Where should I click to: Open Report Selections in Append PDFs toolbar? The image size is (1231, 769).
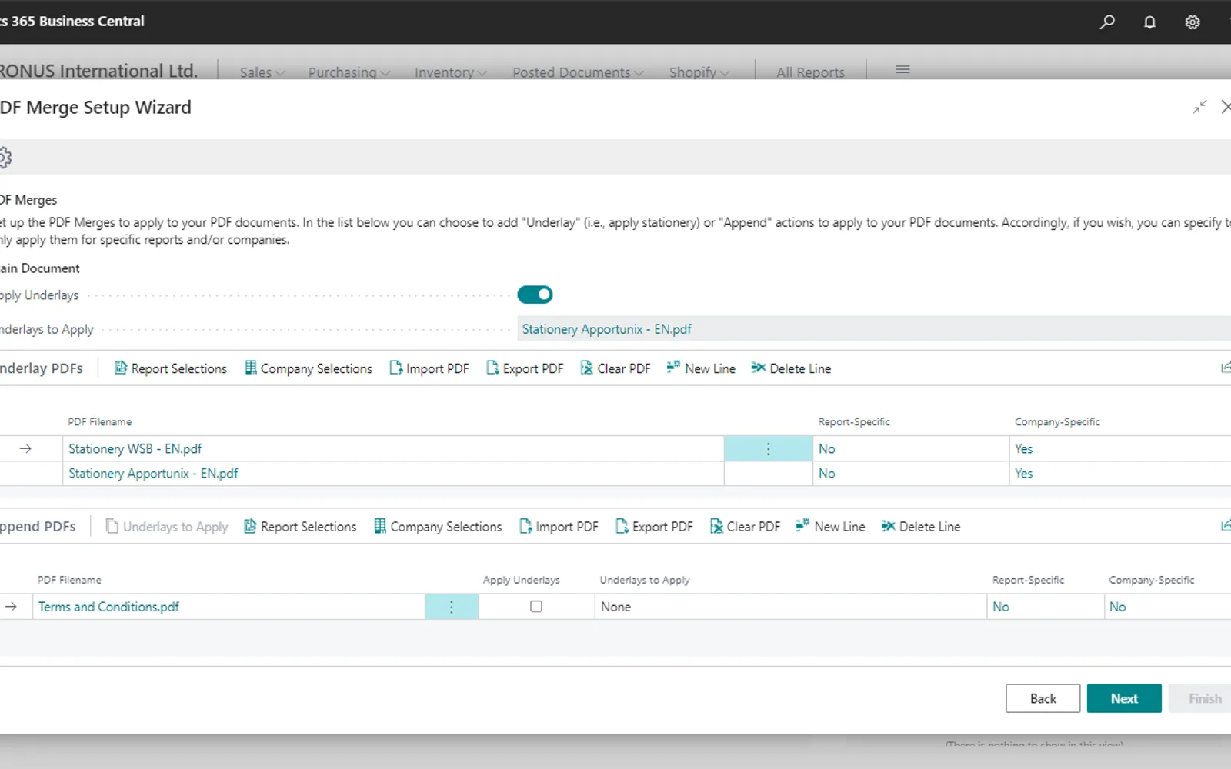(300, 527)
